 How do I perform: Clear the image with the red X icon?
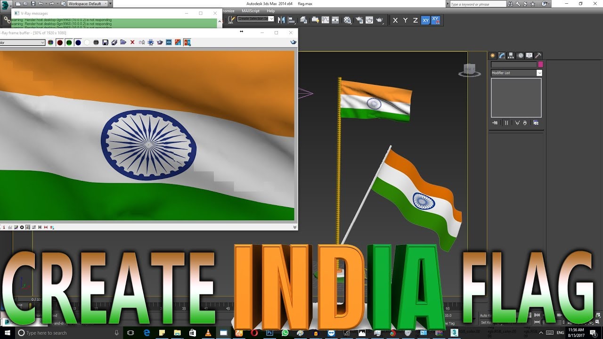tap(132, 42)
